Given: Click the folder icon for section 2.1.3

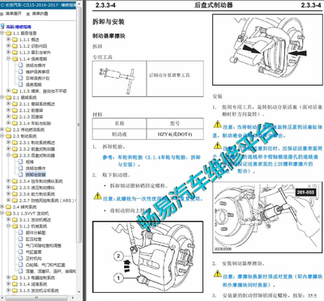Looking at the screenshot, I should (15, 117).
